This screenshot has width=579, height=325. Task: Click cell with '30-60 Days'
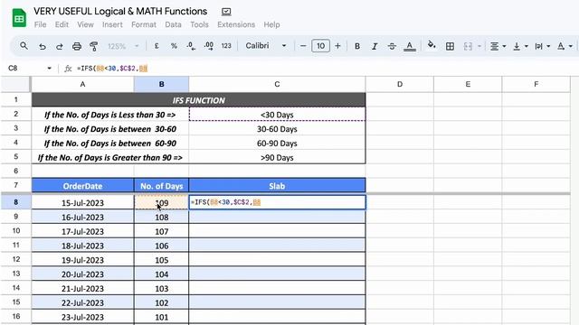coord(277,129)
